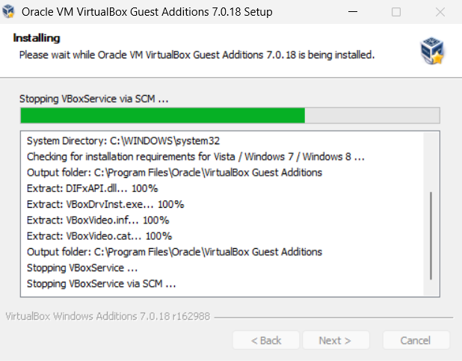Select the 'System Directory' log line

click(x=123, y=141)
